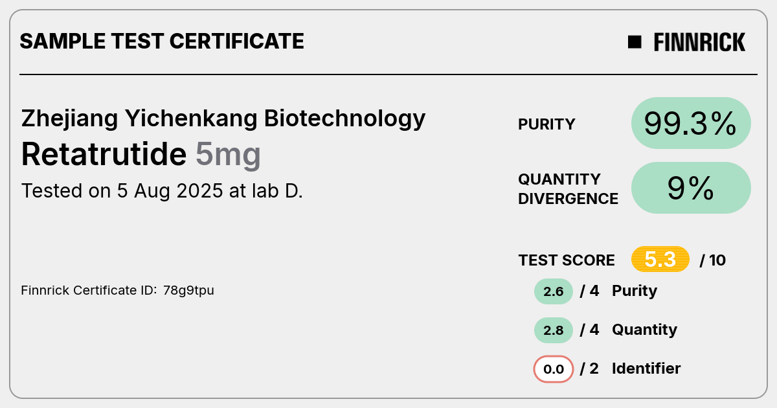Click the TEST SCORE label
Image resolution: width=777 pixels, height=408 pixels.
pos(567,260)
